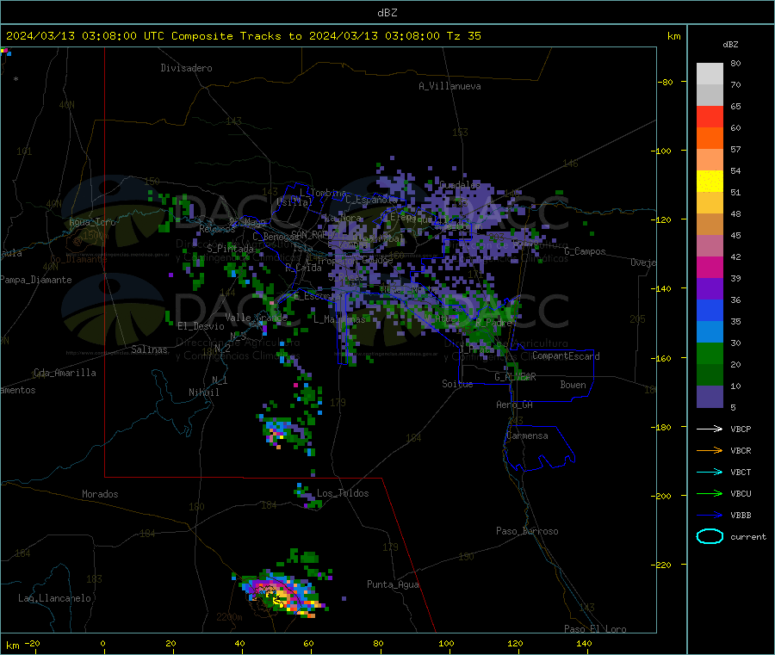
Task: Click the Valle_Grande place label
Action: pos(256,318)
